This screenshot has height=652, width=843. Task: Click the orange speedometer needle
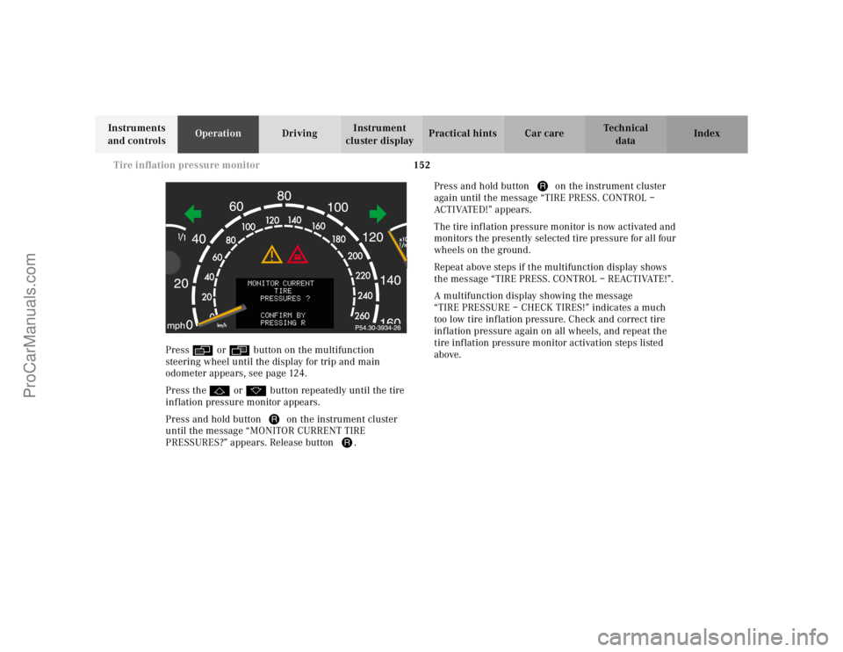(x=220, y=315)
